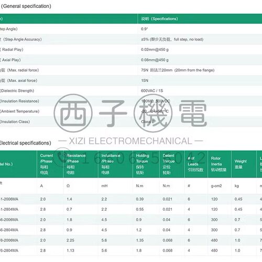
Task: Select the "±5% full step, no load" value
Action: pos(172,39)
